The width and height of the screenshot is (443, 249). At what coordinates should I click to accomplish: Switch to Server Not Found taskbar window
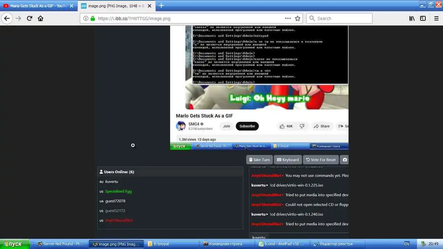pyautogui.click(x=61, y=244)
